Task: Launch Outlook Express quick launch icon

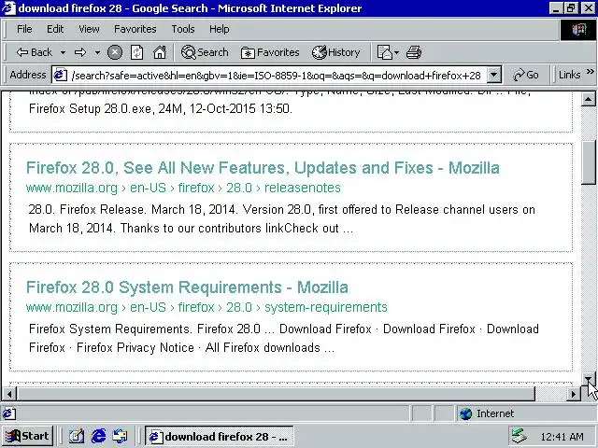Action: [121, 436]
